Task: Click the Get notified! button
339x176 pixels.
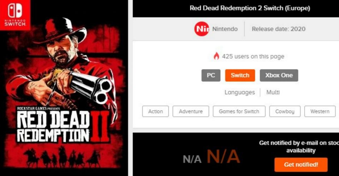Action: 301,165
